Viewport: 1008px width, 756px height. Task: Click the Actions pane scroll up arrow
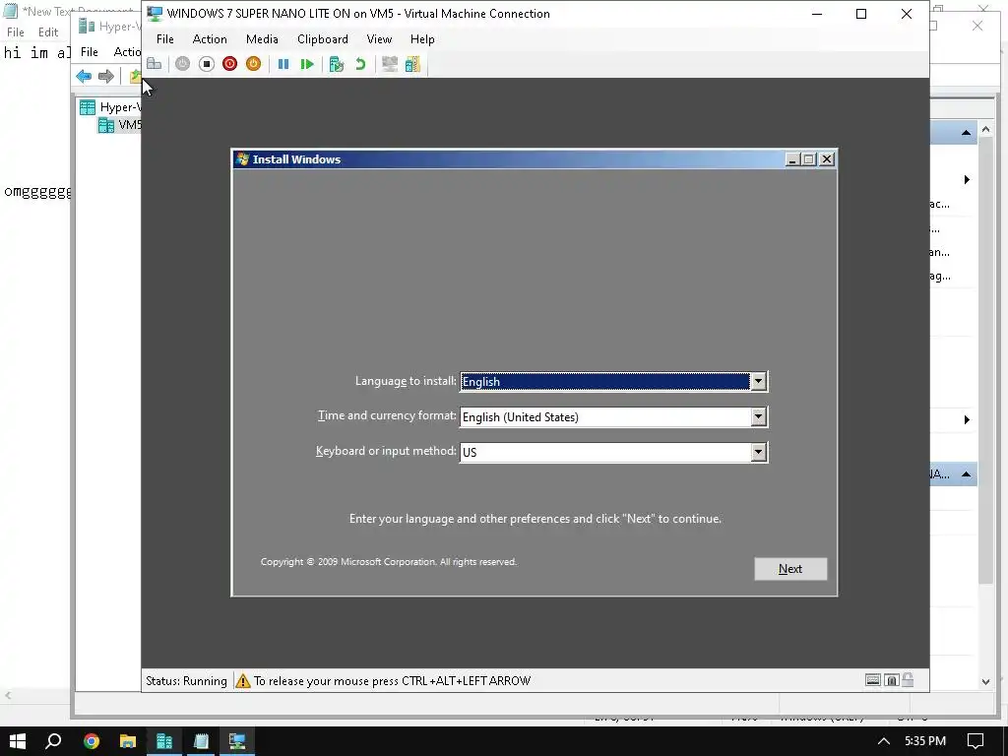986,130
